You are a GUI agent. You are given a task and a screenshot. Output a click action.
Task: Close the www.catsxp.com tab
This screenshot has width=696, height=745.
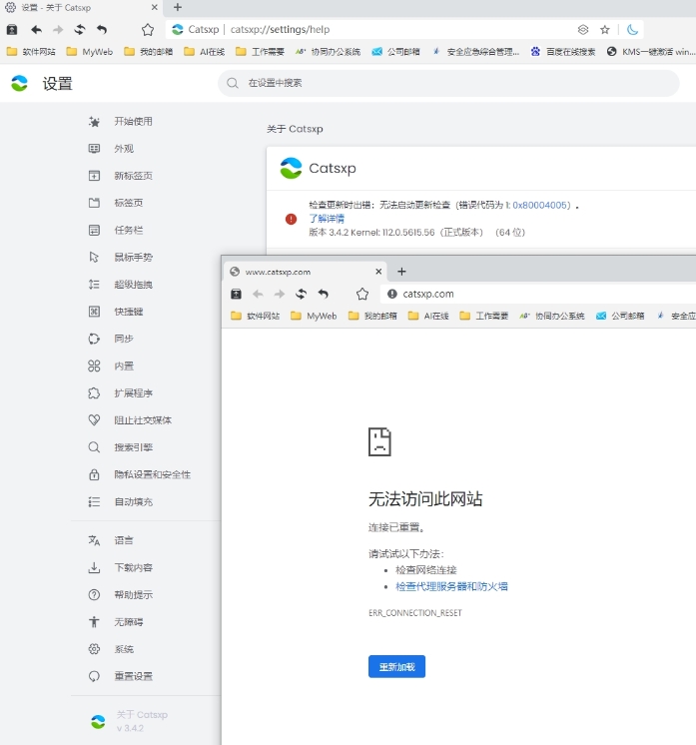[378, 272]
